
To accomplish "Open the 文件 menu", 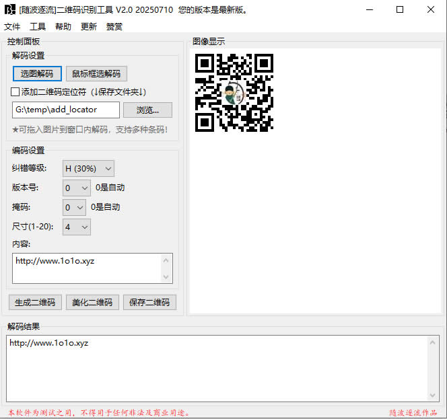I will (x=12, y=27).
